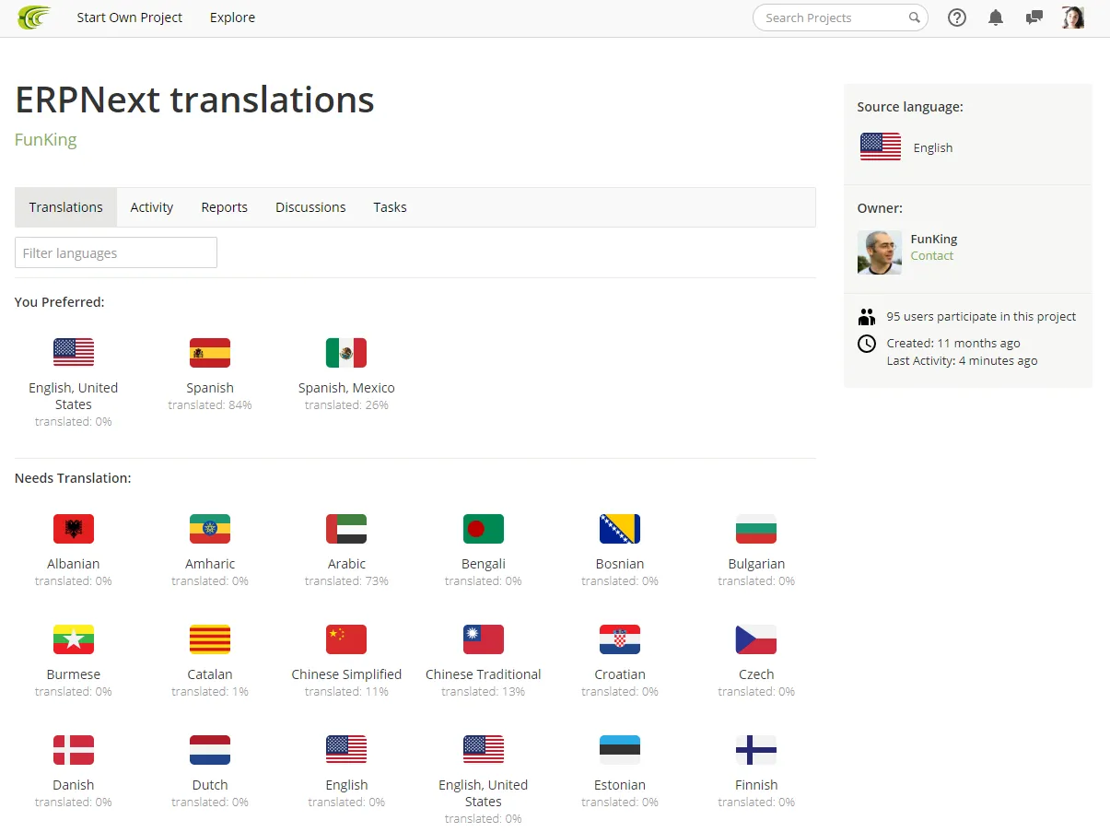Open the Chinese Traditional flag

click(x=484, y=639)
